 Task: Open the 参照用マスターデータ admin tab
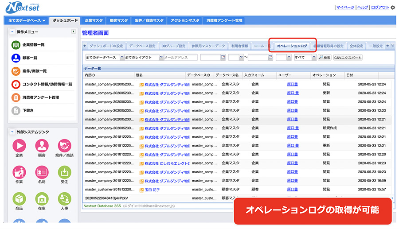(x=208, y=46)
